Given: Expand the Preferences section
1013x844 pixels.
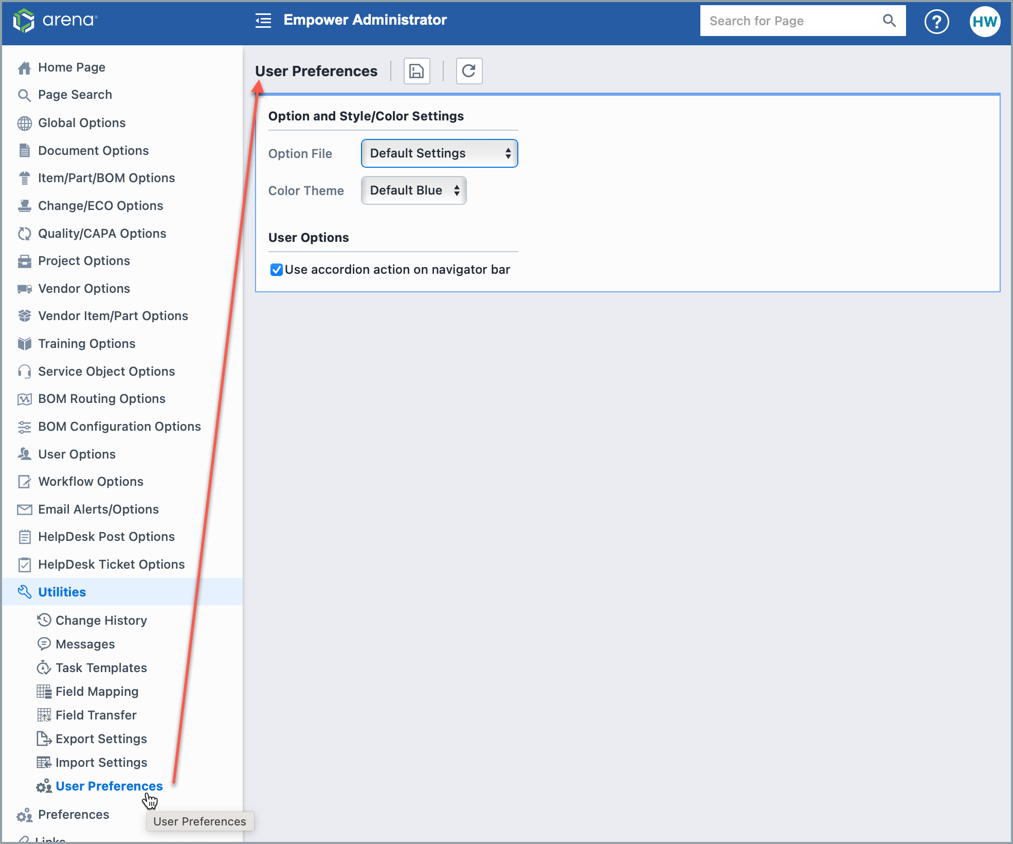Looking at the screenshot, I should (74, 815).
